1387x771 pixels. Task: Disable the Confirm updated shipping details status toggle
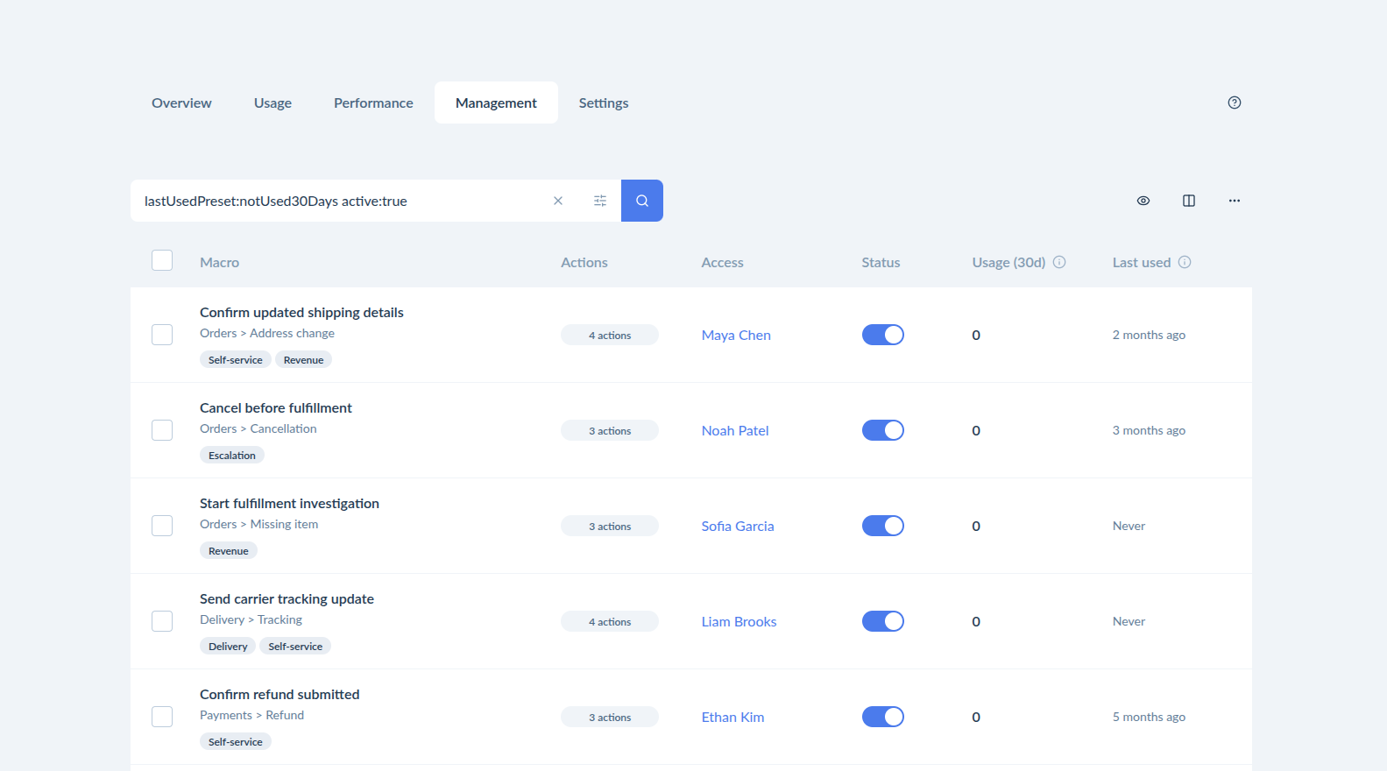883,335
